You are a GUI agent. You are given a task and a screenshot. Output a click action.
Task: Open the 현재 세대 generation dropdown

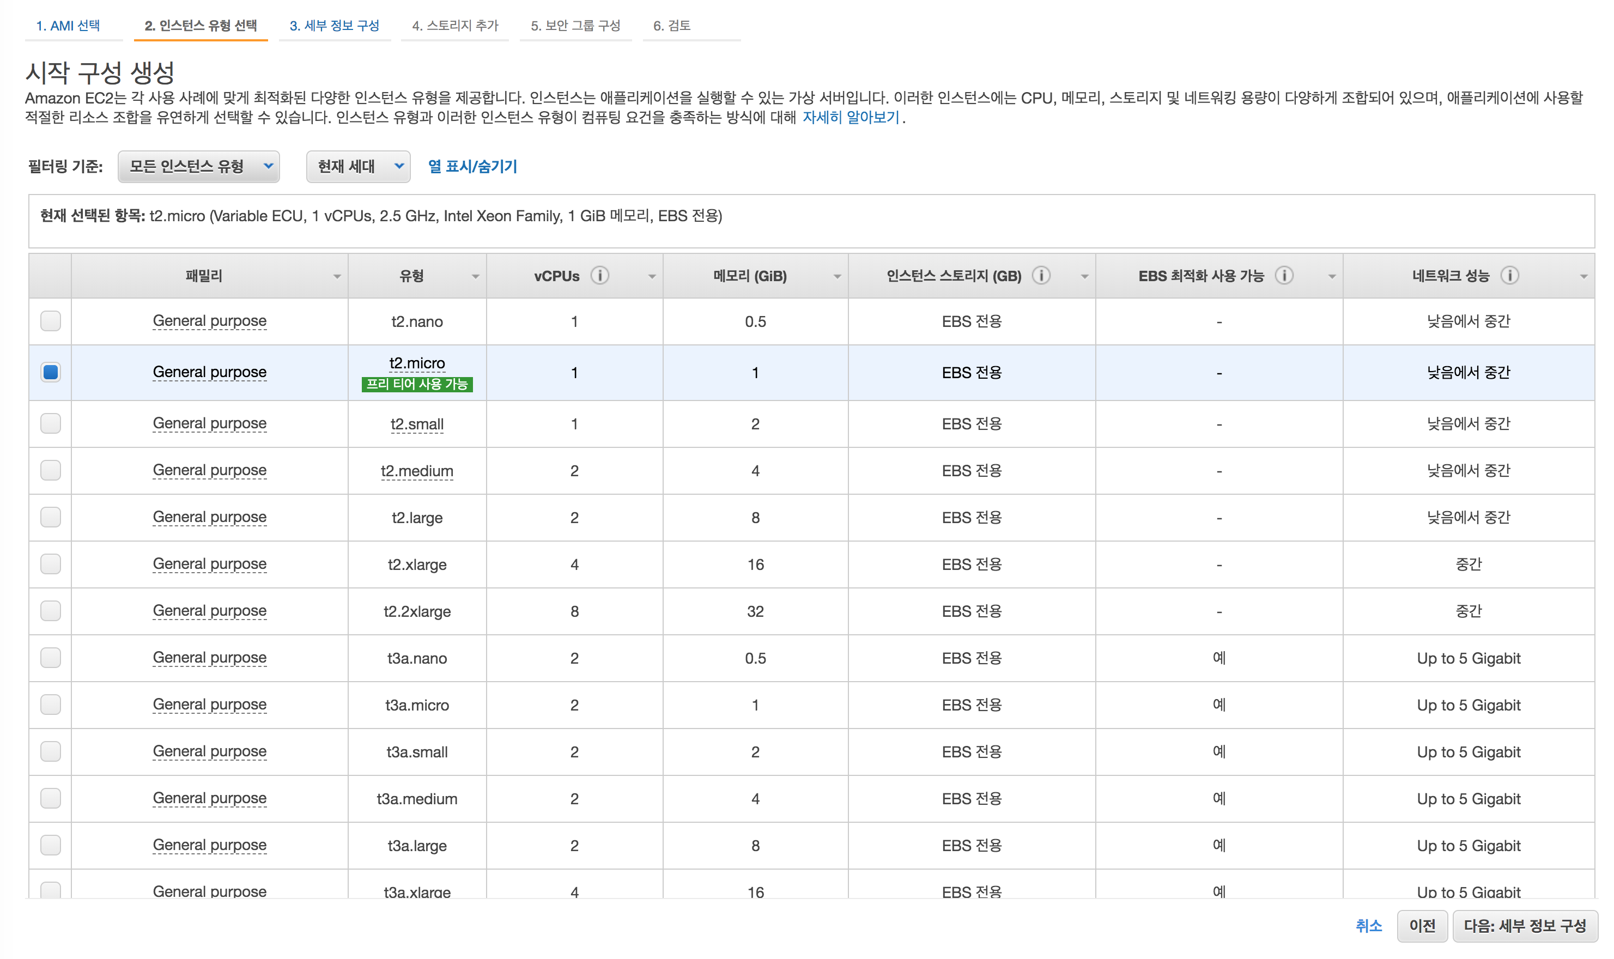(358, 167)
